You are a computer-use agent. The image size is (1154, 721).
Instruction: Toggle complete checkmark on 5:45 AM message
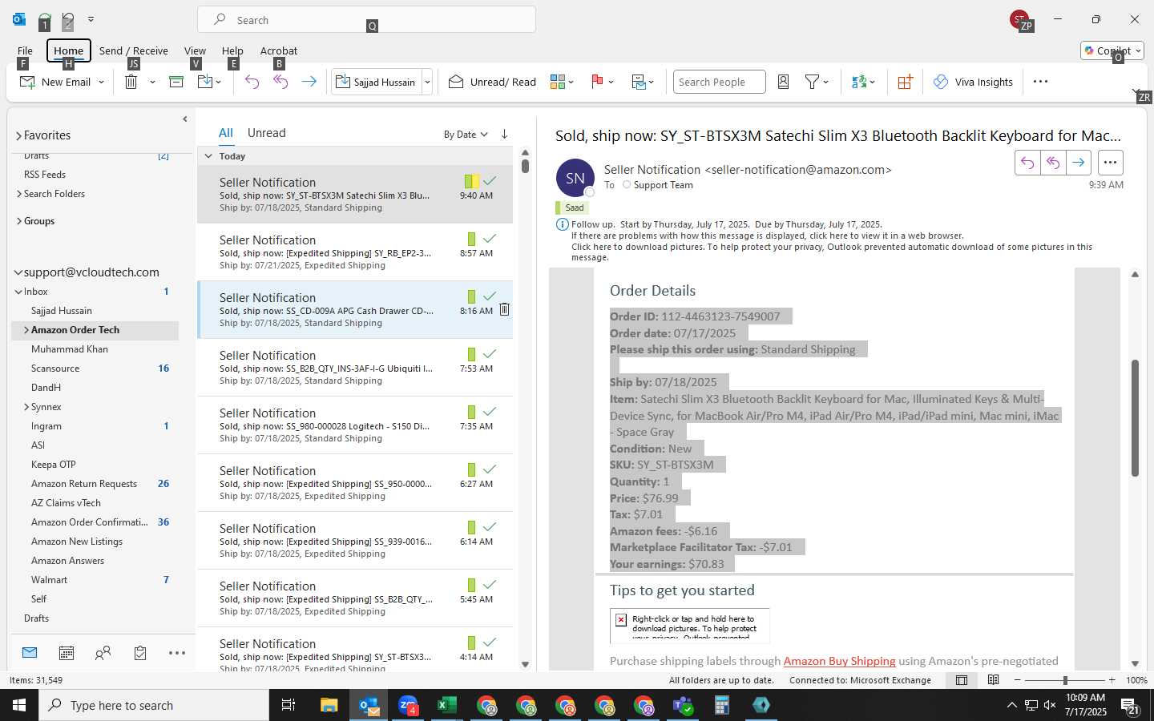tap(490, 585)
